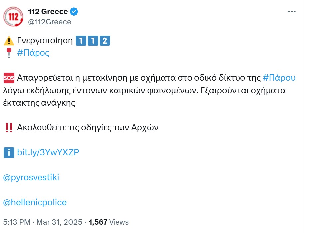
Task: Open the three-dot more options menu
Action: [x=292, y=12]
